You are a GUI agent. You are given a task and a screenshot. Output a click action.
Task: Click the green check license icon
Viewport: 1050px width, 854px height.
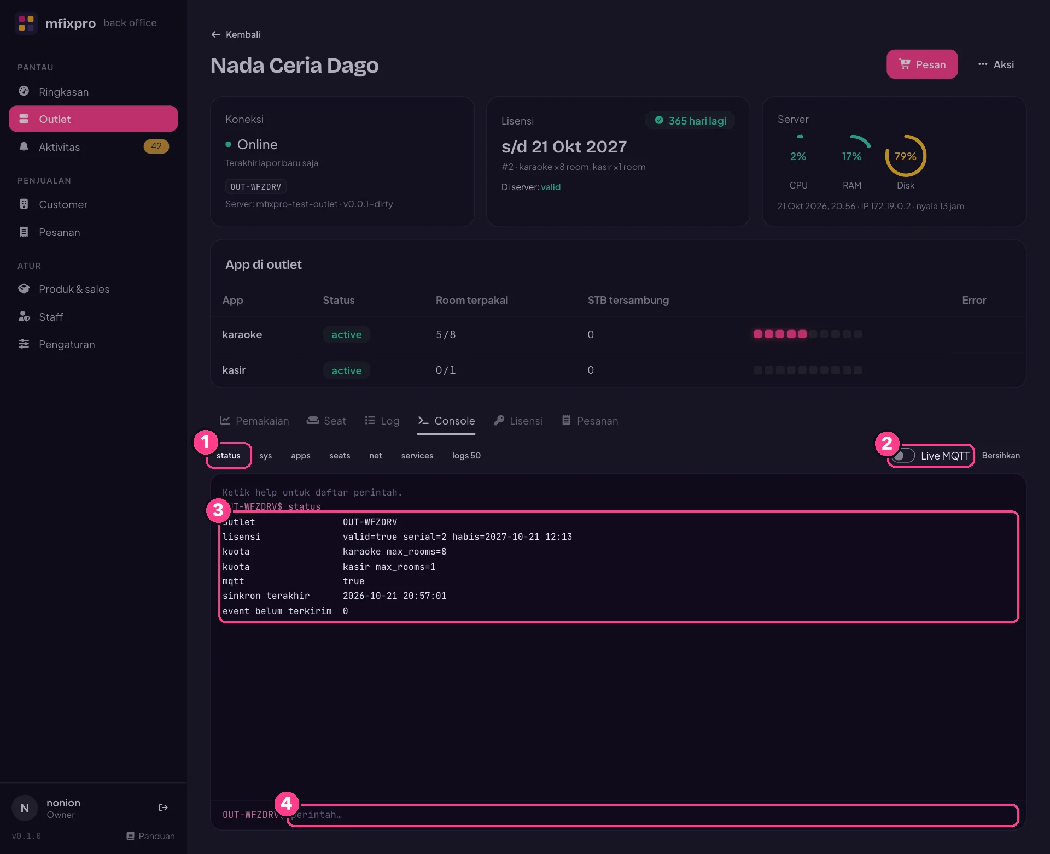tap(659, 120)
